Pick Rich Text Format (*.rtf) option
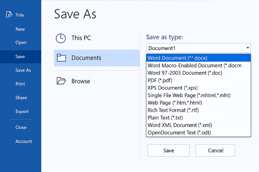 click(x=173, y=110)
